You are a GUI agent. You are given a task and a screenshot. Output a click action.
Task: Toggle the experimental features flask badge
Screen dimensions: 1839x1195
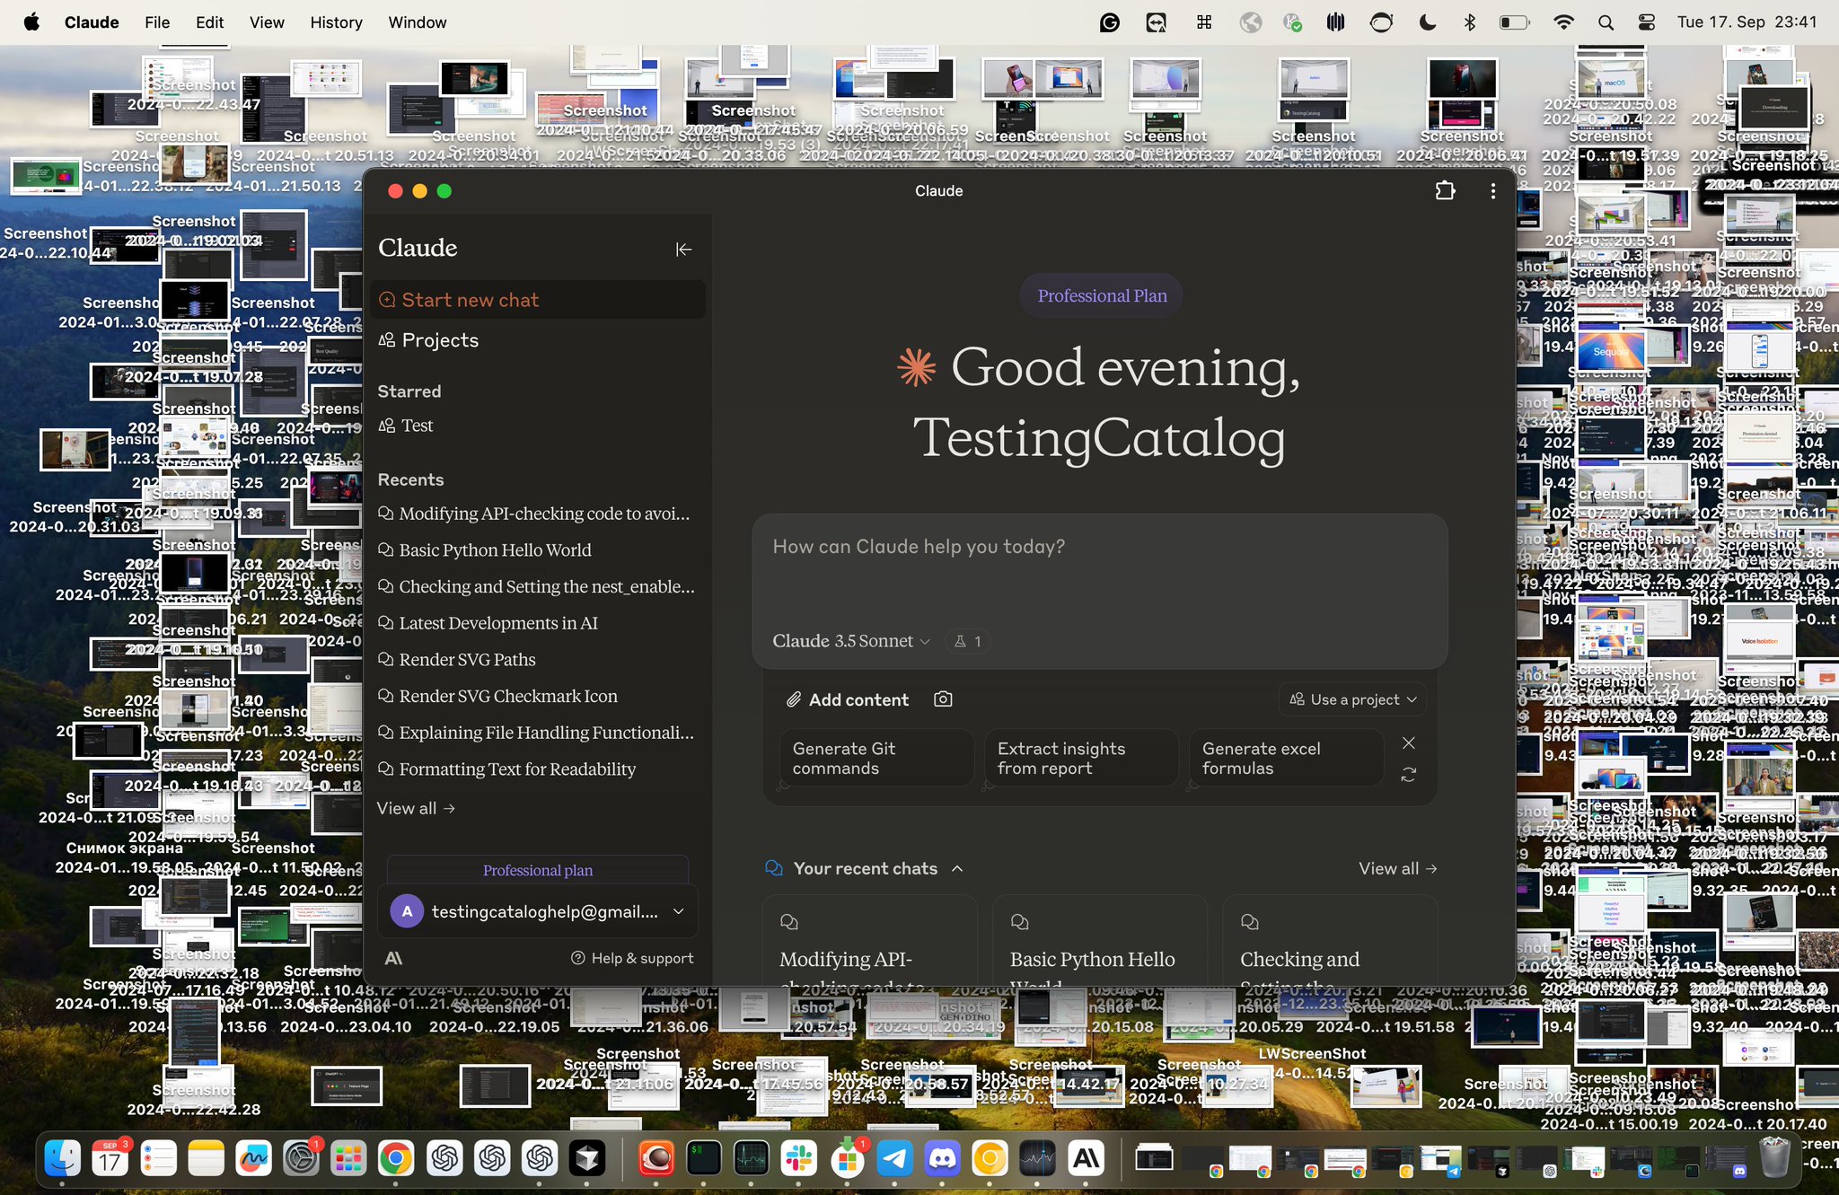(968, 641)
